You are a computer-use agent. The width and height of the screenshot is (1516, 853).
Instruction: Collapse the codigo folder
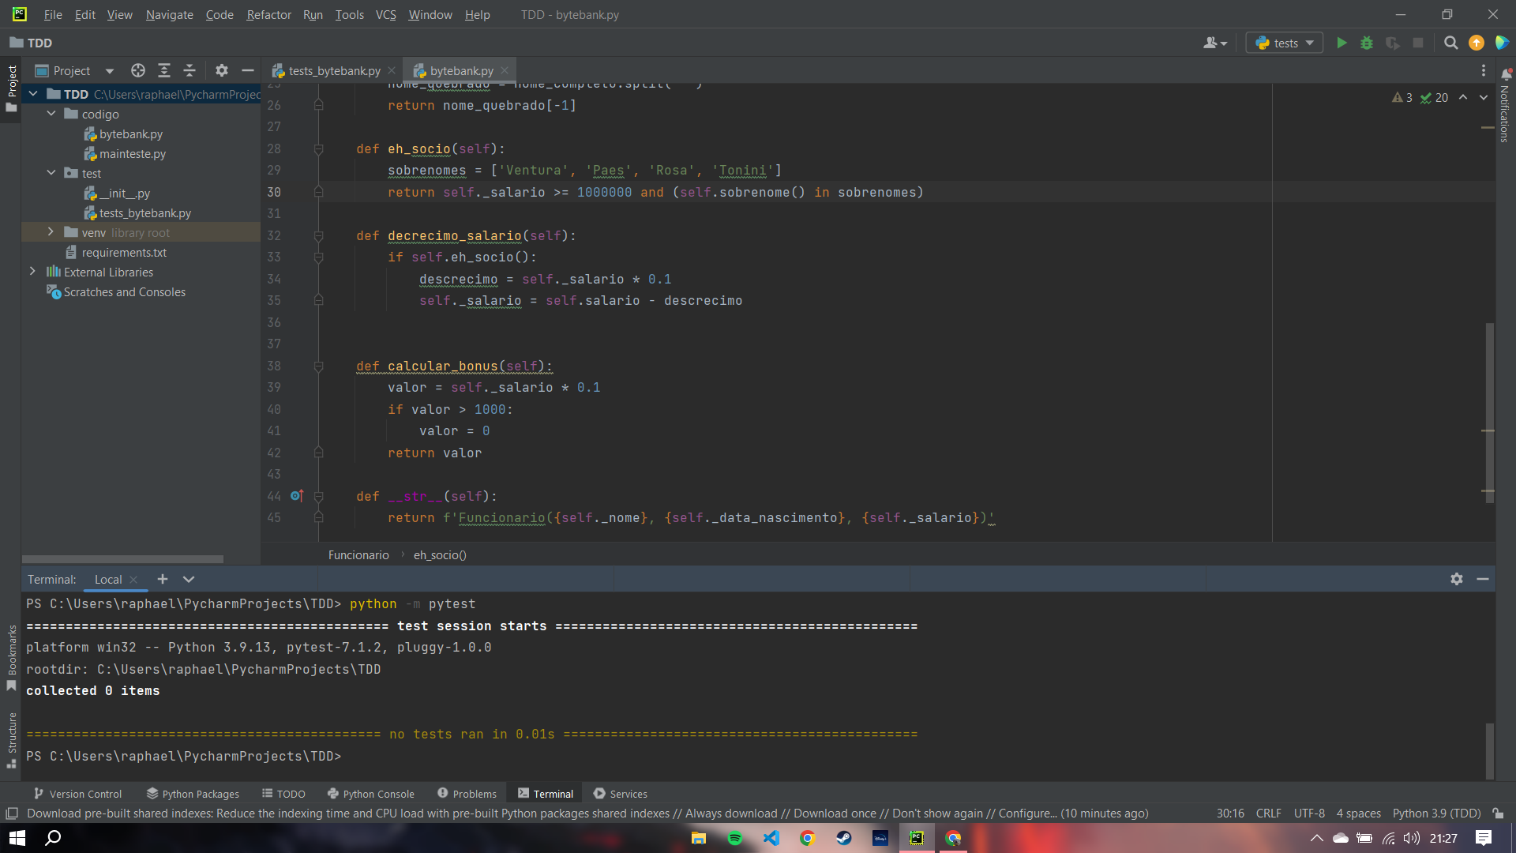(x=51, y=114)
